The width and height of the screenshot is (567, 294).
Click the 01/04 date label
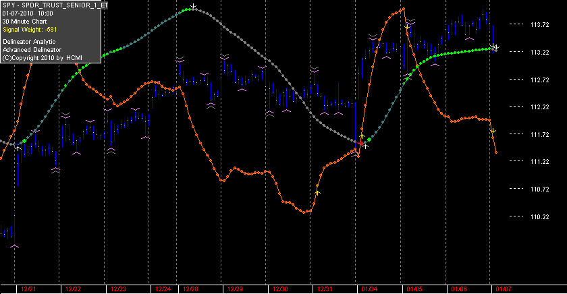[x=369, y=289]
